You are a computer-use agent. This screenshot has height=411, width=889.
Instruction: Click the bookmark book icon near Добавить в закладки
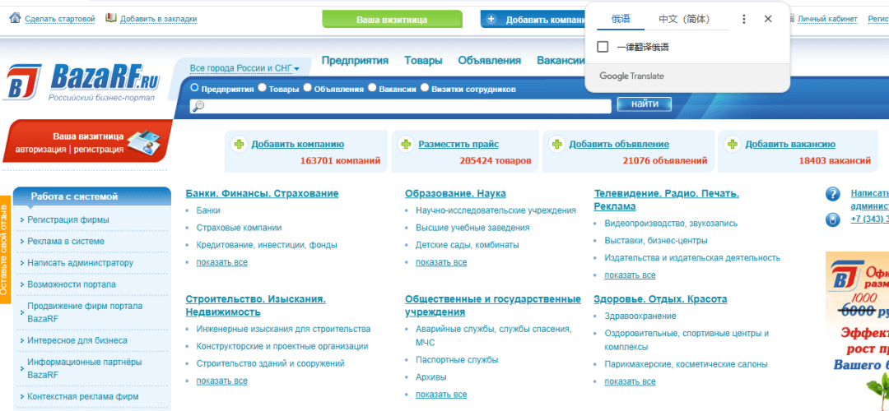pyautogui.click(x=111, y=18)
